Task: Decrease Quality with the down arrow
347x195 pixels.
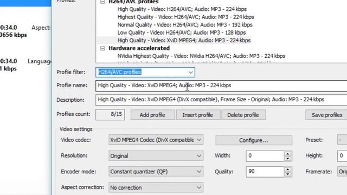Action: tap(287, 174)
